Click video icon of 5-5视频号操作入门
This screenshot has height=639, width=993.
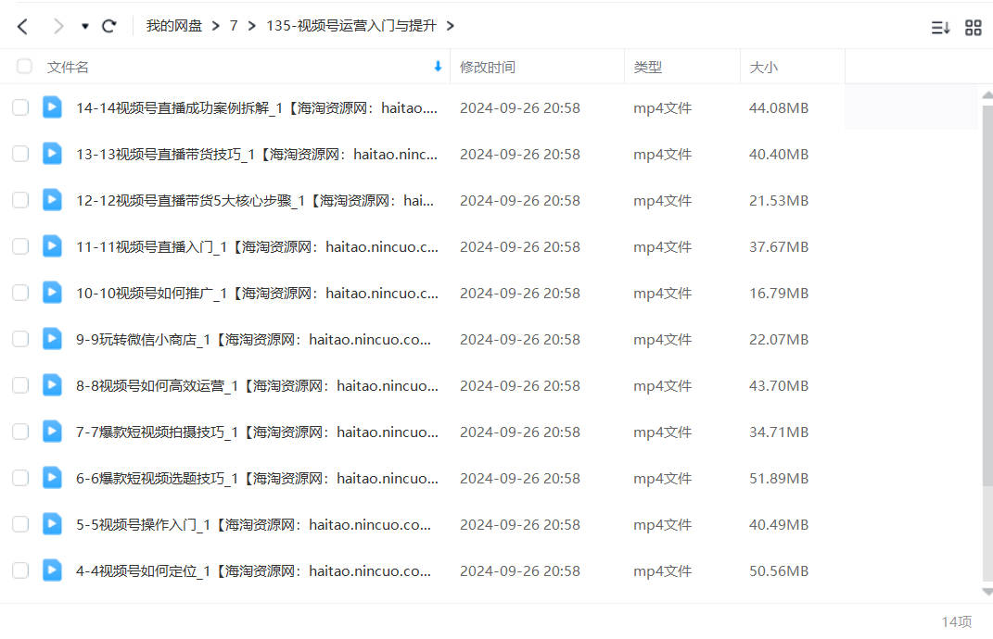pyautogui.click(x=52, y=523)
